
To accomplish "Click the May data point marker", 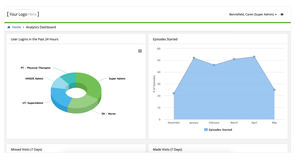I will click(274, 90).
